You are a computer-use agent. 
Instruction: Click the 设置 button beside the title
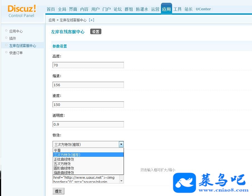click(96, 32)
